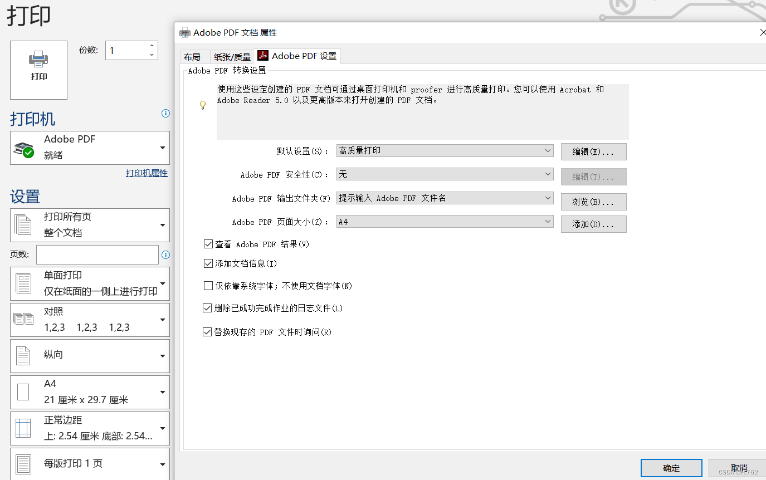Open the Adobe PDF 页面大小 A4 combo box

coord(445,222)
